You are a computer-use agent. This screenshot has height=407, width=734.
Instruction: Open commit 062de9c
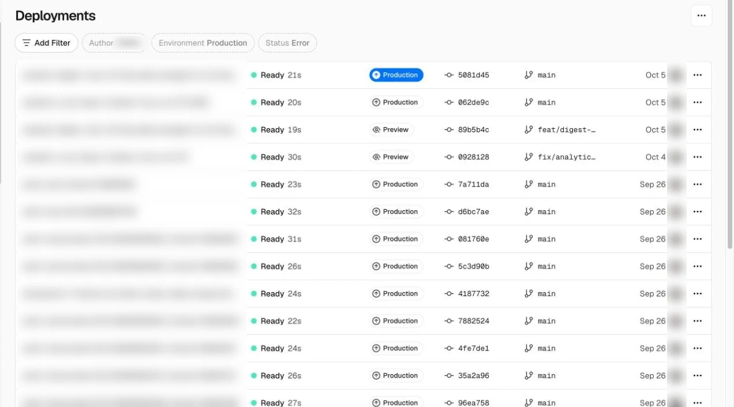(x=473, y=102)
